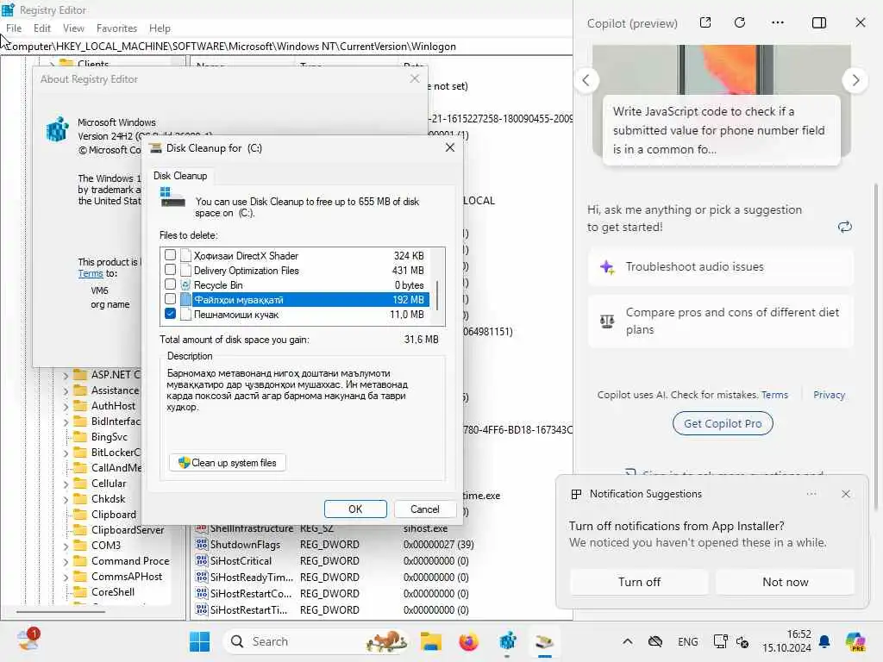This screenshot has height=662, width=883.
Task: Open the Favorites menu in Registry Editor
Action: (116, 28)
